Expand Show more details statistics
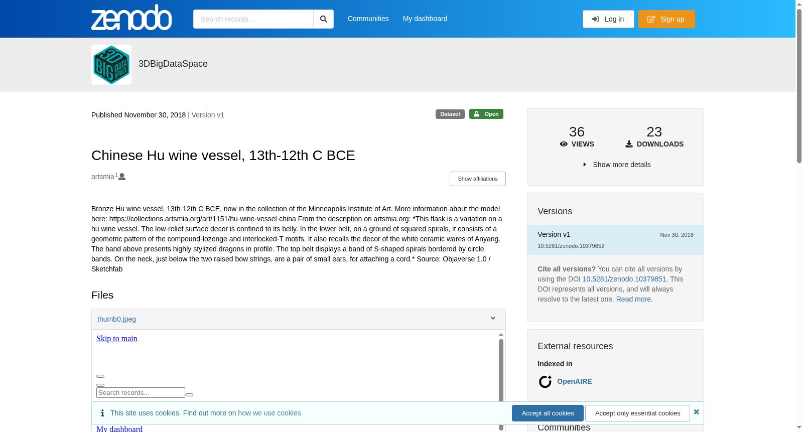803x432 pixels. (x=617, y=165)
